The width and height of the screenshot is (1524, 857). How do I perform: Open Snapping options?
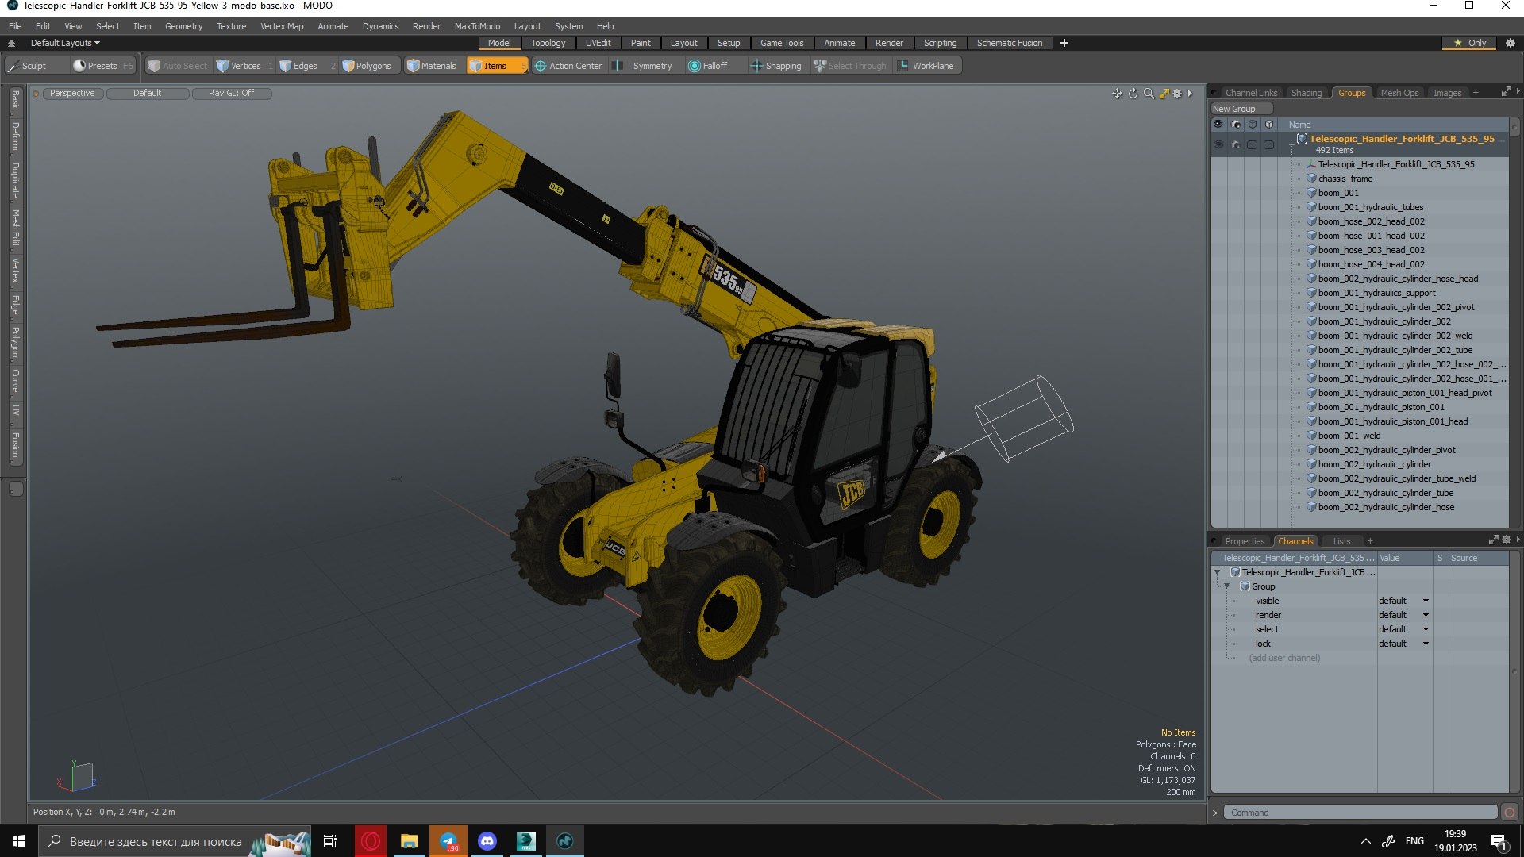[777, 66]
